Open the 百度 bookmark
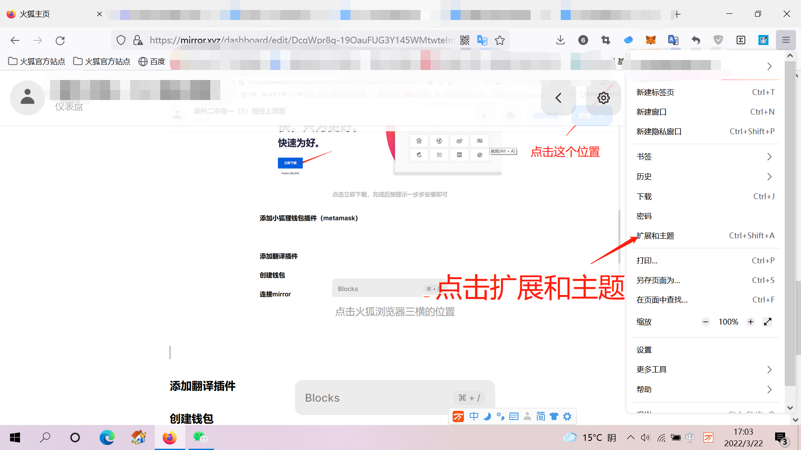Viewport: 801px width, 450px height. (152, 61)
